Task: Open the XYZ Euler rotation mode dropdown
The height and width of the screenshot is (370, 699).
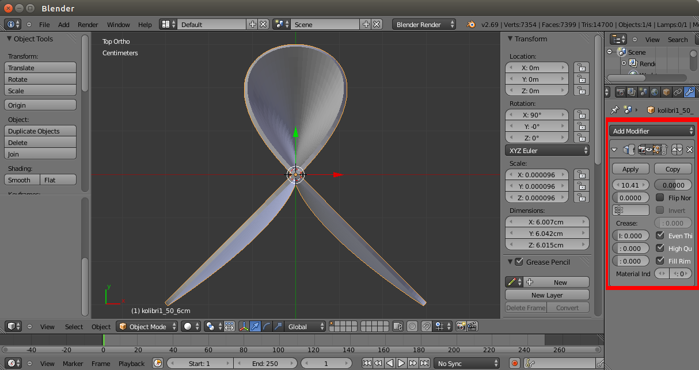Action: pyautogui.click(x=547, y=151)
